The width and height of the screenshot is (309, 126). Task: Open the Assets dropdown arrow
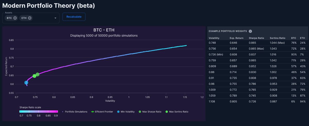tap(55, 18)
